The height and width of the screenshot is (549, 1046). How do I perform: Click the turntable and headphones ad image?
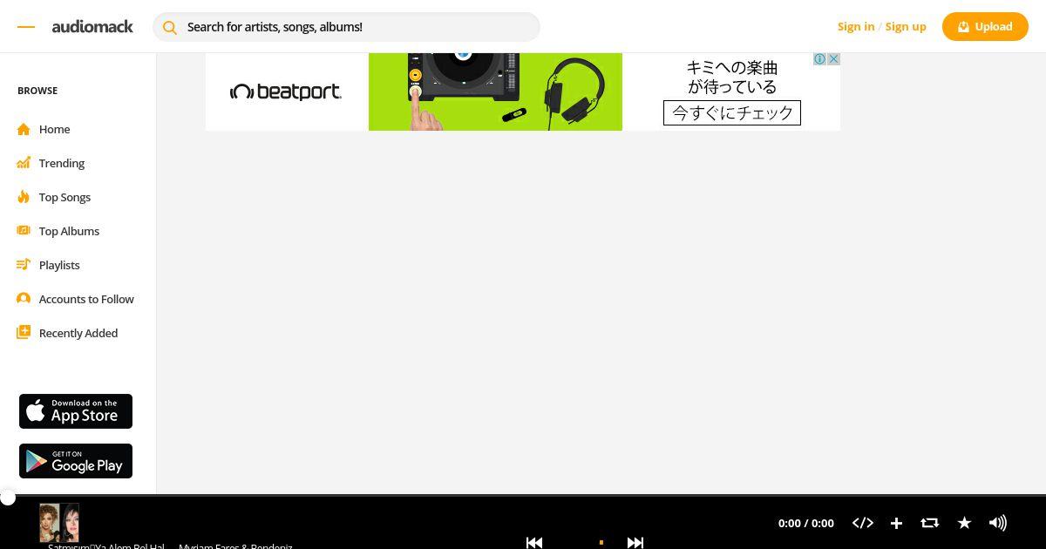[x=495, y=91]
